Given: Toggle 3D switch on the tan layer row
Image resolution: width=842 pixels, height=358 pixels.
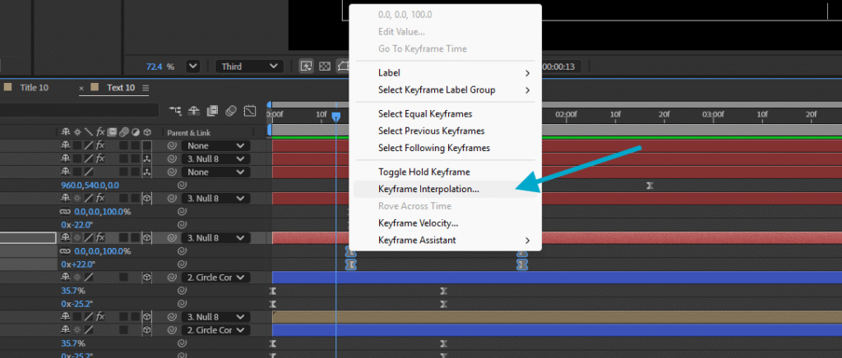Looking at the screenshot, I should [x=147, y=317].
